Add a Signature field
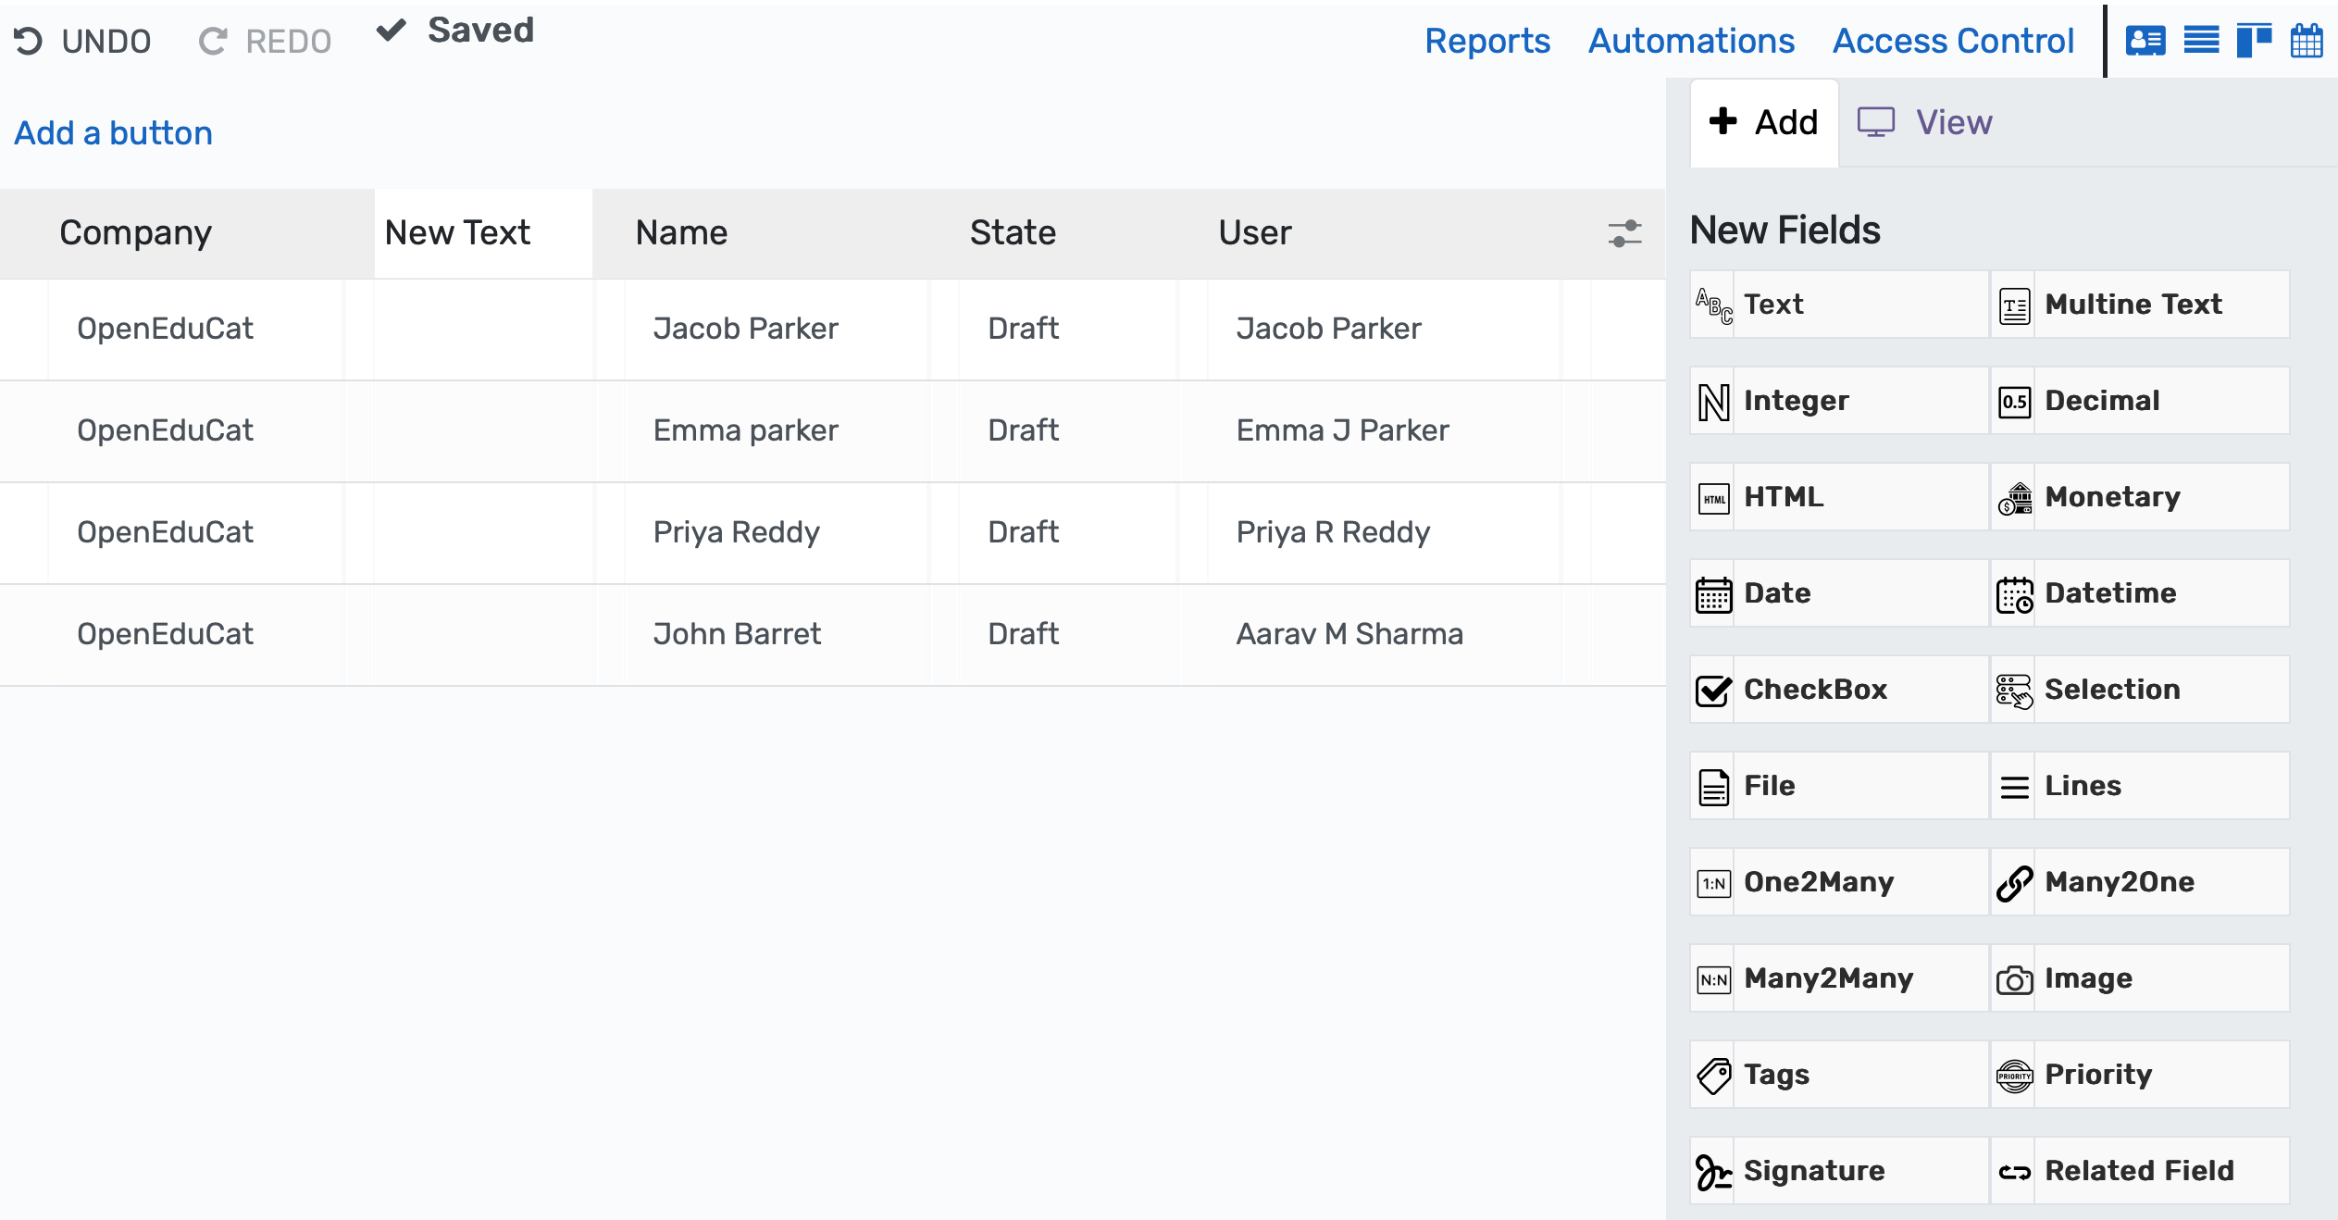Viewport: 2338px width, 1220px height. click(x=1836, y=1170)
